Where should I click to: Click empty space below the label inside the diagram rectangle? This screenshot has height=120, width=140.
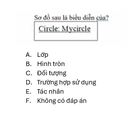coord(66,37)
